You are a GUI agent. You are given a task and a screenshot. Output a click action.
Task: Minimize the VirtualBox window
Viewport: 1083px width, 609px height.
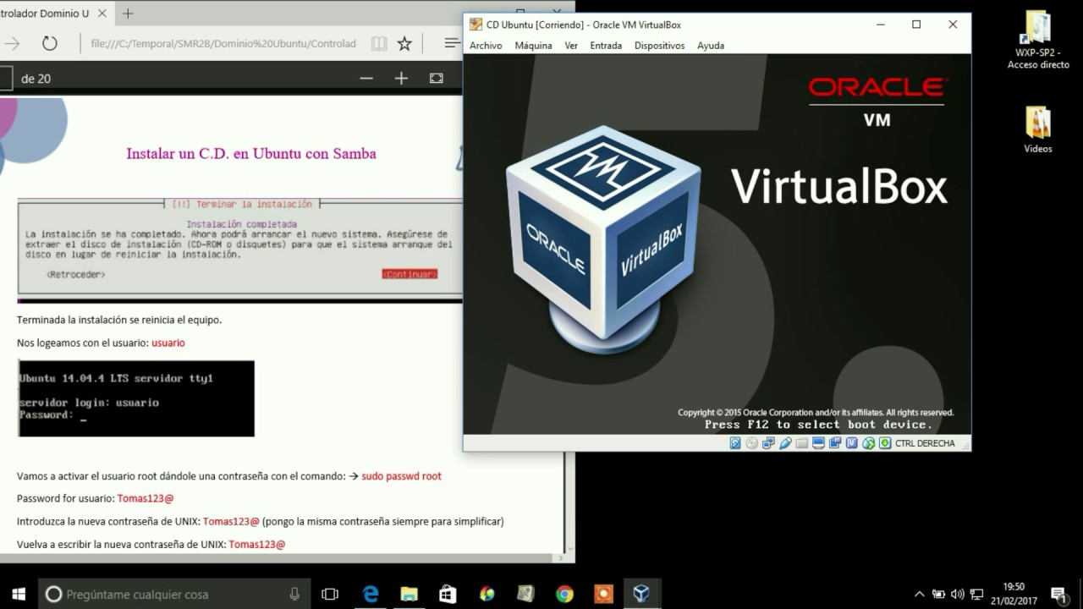[x=880, y=25]
